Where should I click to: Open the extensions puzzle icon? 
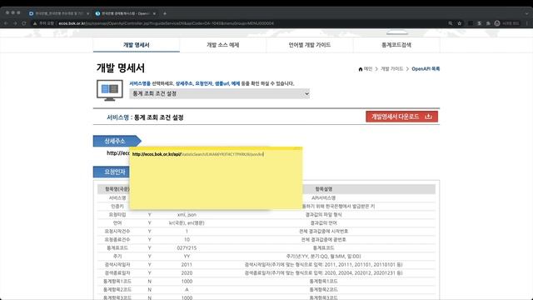click(488, 23)
